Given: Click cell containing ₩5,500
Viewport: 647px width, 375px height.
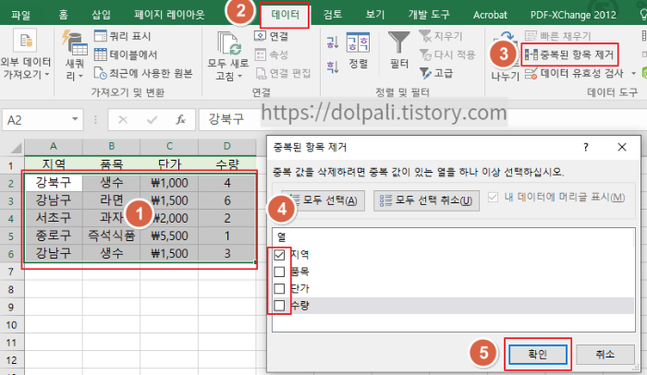Looking at the screenshot, I should (x=169, y=236).
